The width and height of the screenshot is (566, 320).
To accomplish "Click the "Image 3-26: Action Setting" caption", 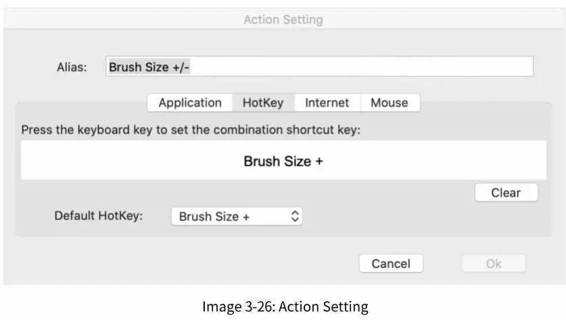I will 285,306.
